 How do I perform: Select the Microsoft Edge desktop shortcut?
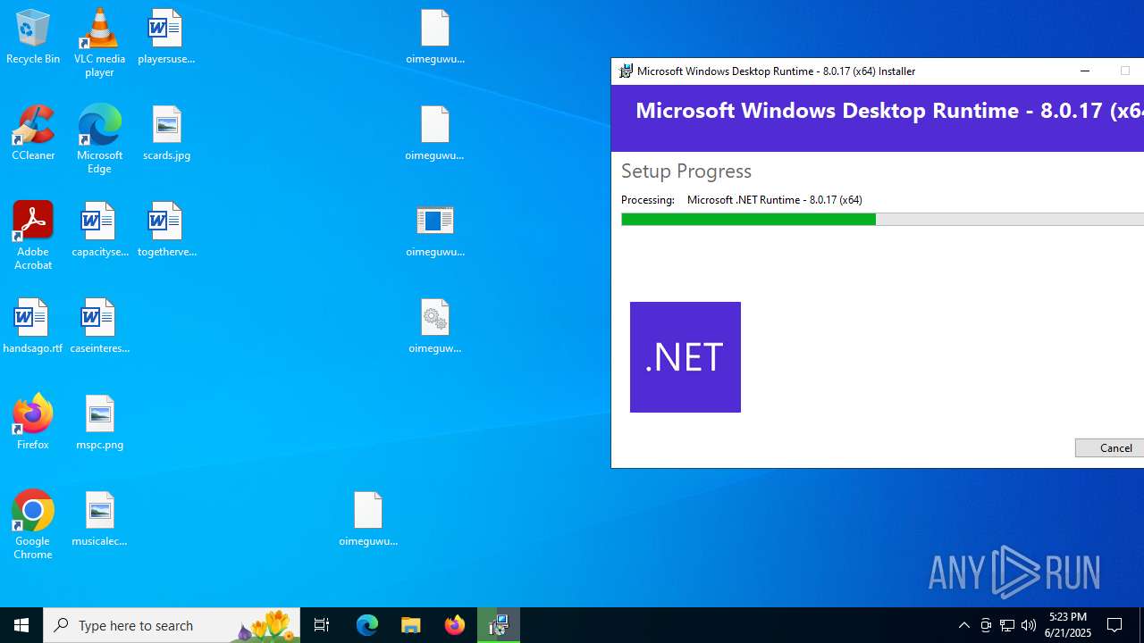tap(99, 139)
